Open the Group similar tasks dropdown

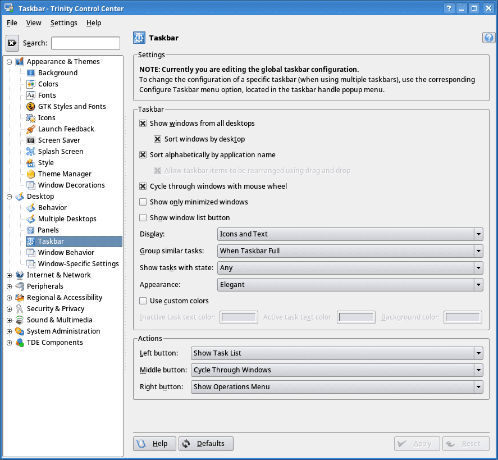click(x=350, y=251)
